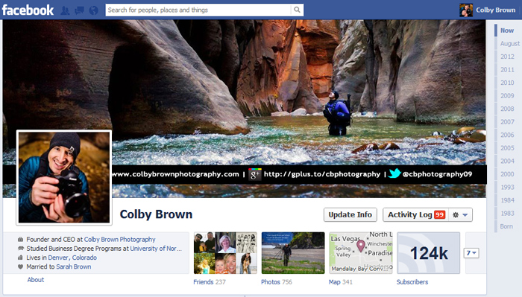
Task: Click the Twitter bird icon on cover
Action: pyautogui.click(x=394, y=173)
